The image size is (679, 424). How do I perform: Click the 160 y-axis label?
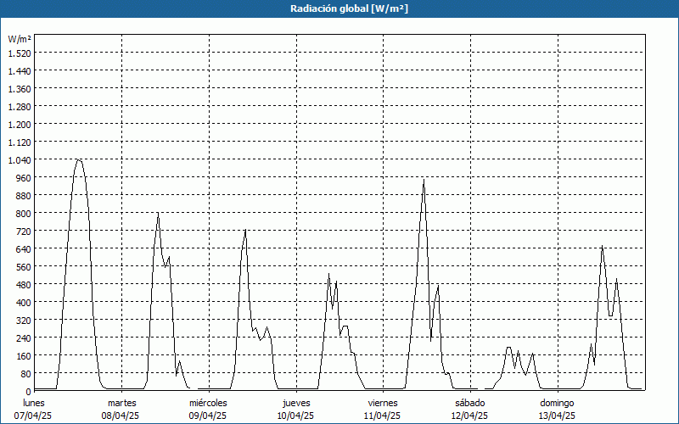point(24,355)
